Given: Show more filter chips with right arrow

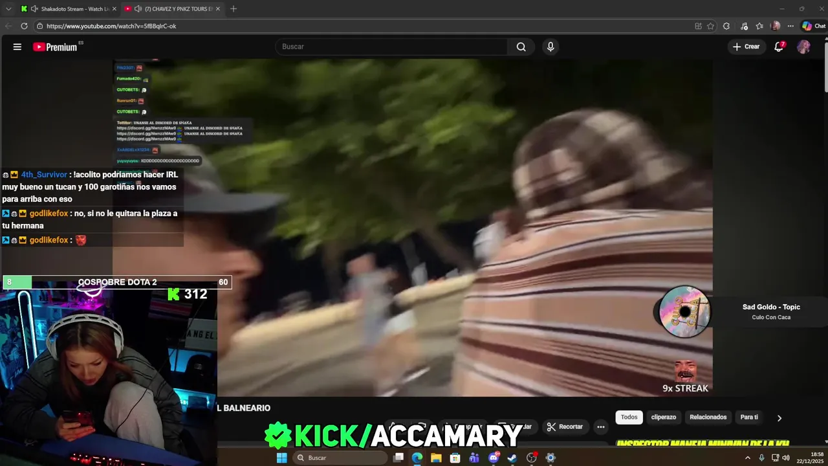Looking at the screenshot, I should [779, 417].
